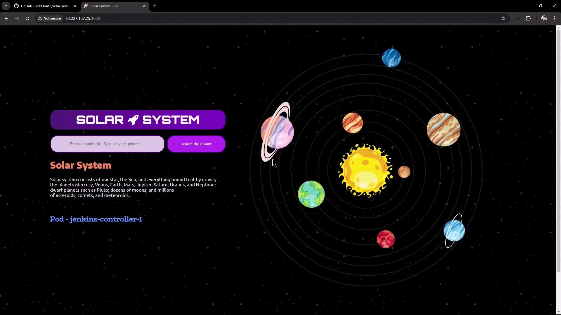Open the tab search dropdown arrow

point(6,6)
